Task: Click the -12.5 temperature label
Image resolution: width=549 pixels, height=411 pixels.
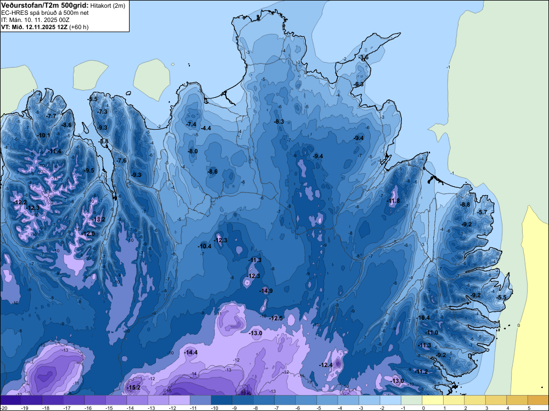Action: pos(276,318)
